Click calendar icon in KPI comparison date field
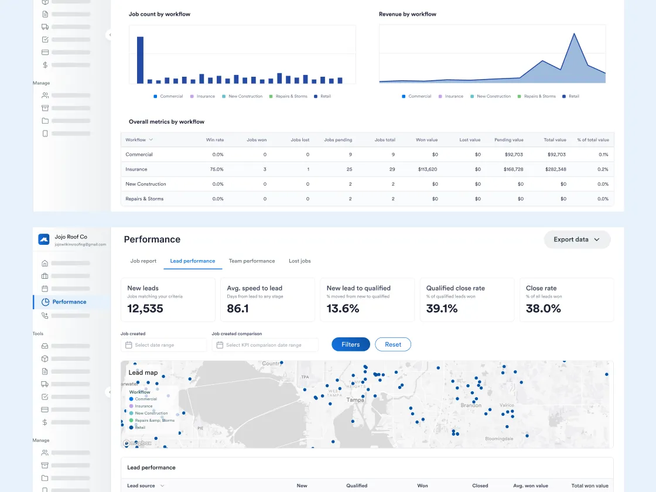The height and width of the screenshot is (492, 656). [220, 345]
